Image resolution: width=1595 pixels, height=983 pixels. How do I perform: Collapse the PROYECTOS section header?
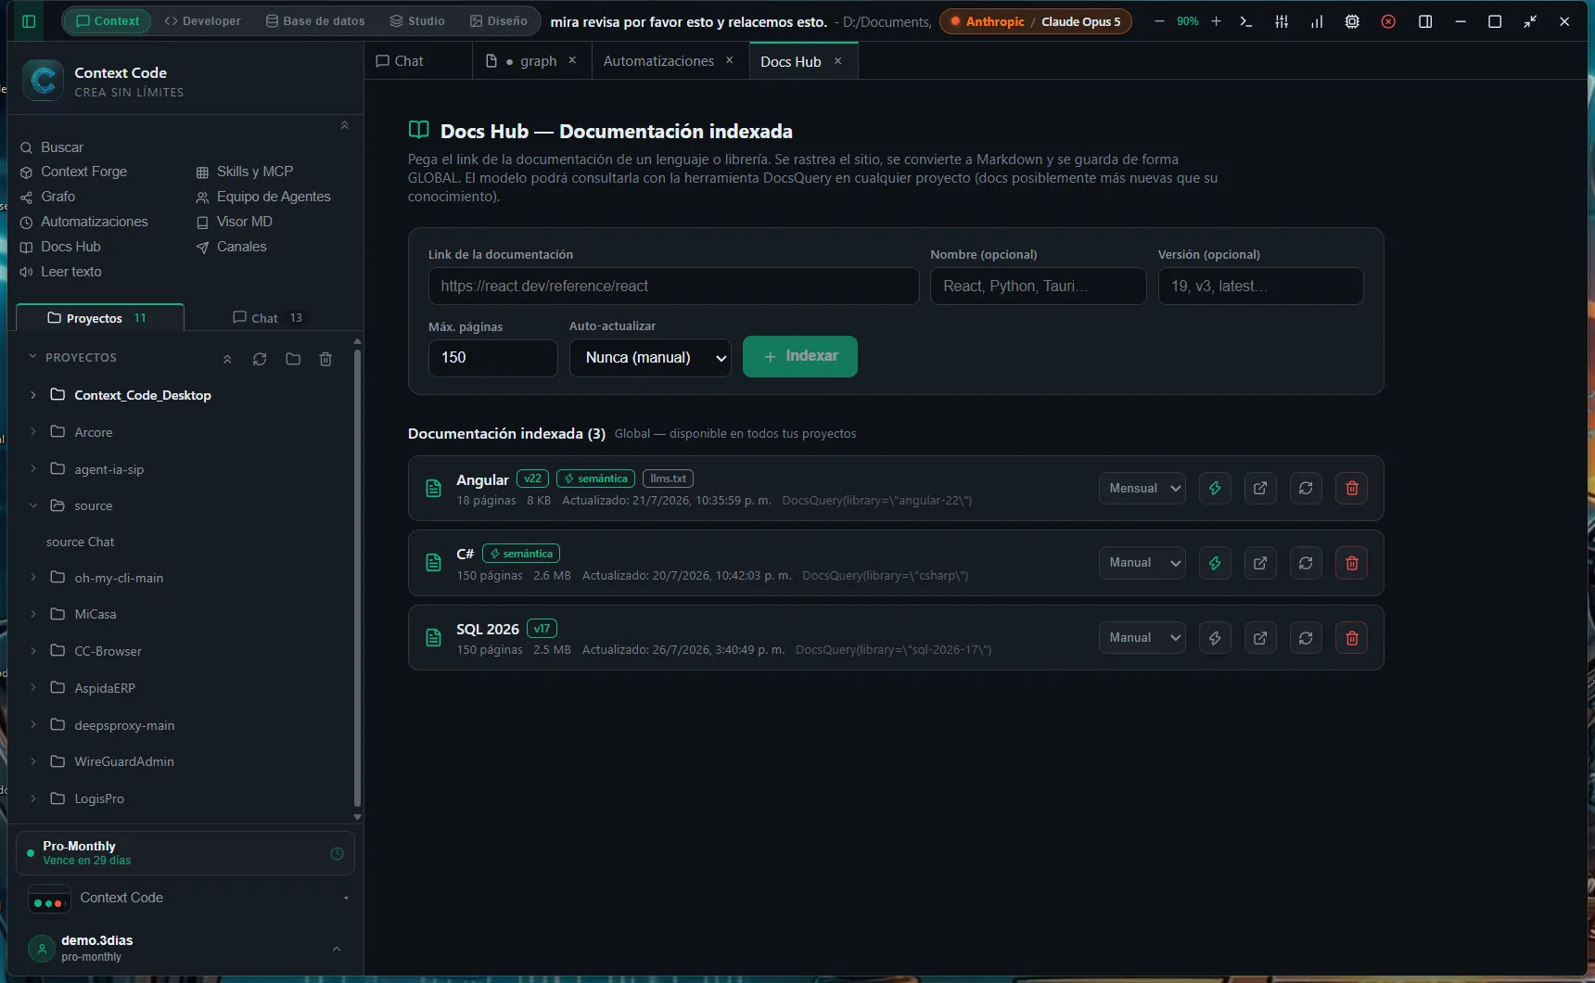point(33,356)
